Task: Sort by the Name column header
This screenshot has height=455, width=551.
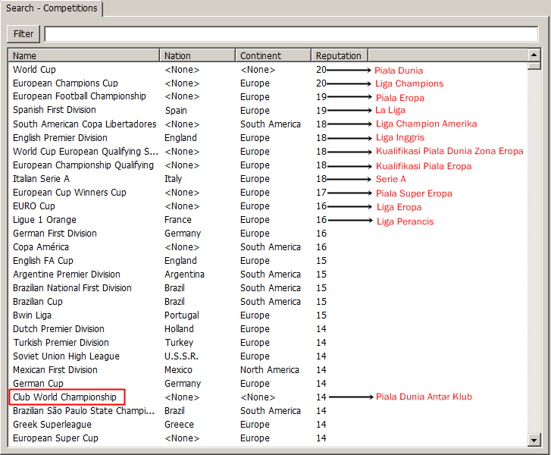Action: [84, 55]
